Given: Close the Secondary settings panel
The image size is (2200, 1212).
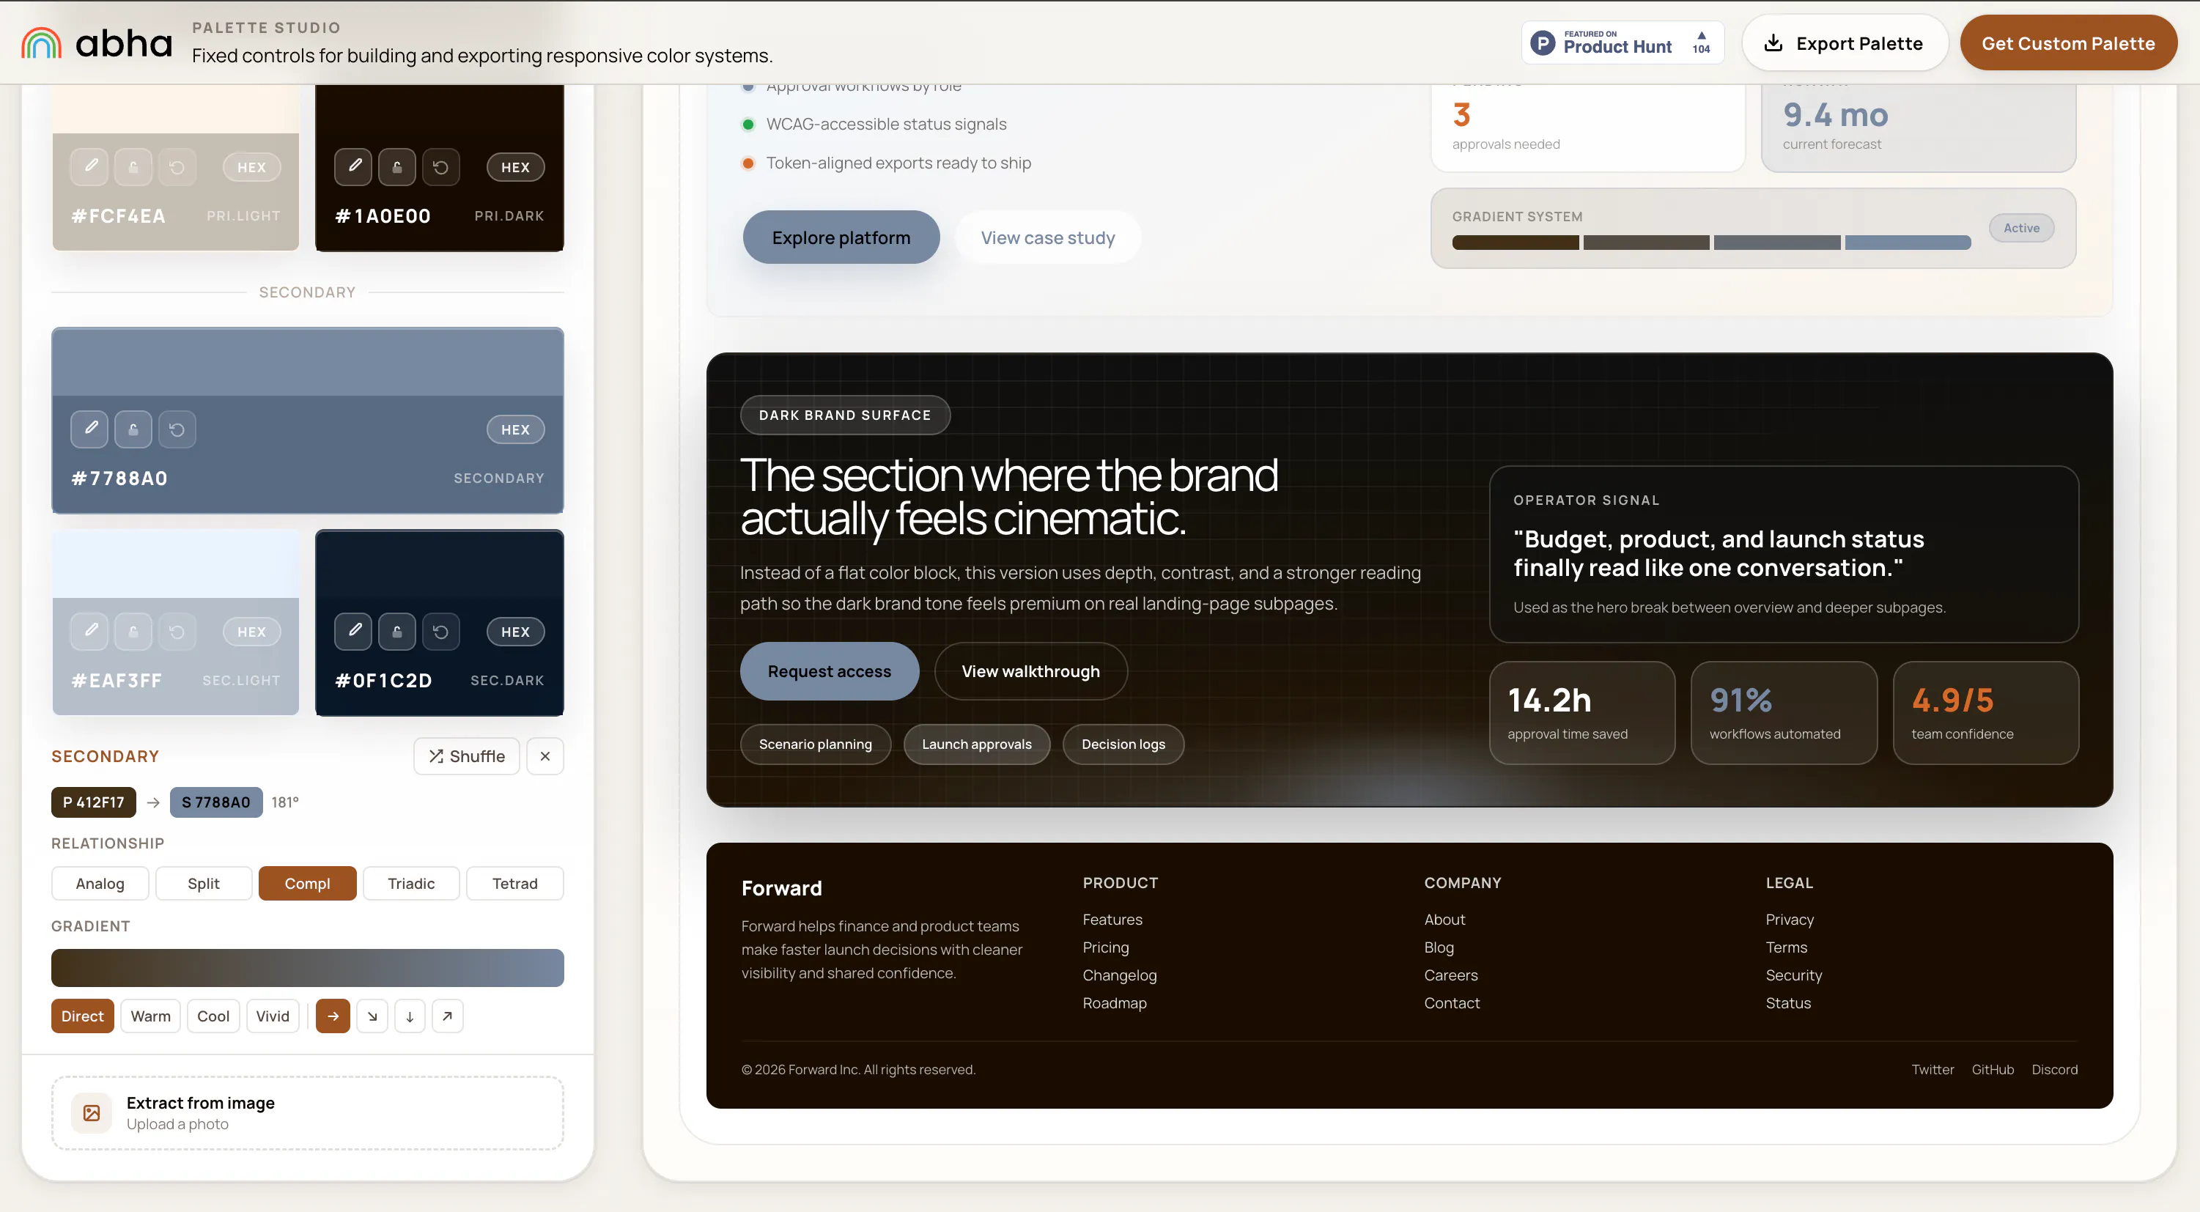Looking at the screenshot, I should coord(545,756).
